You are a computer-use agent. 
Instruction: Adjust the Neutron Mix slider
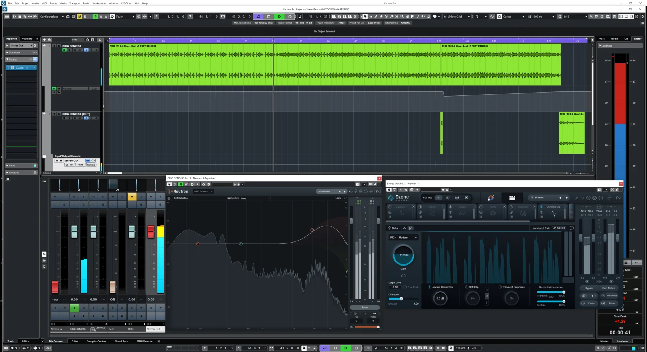coord(367,327)
